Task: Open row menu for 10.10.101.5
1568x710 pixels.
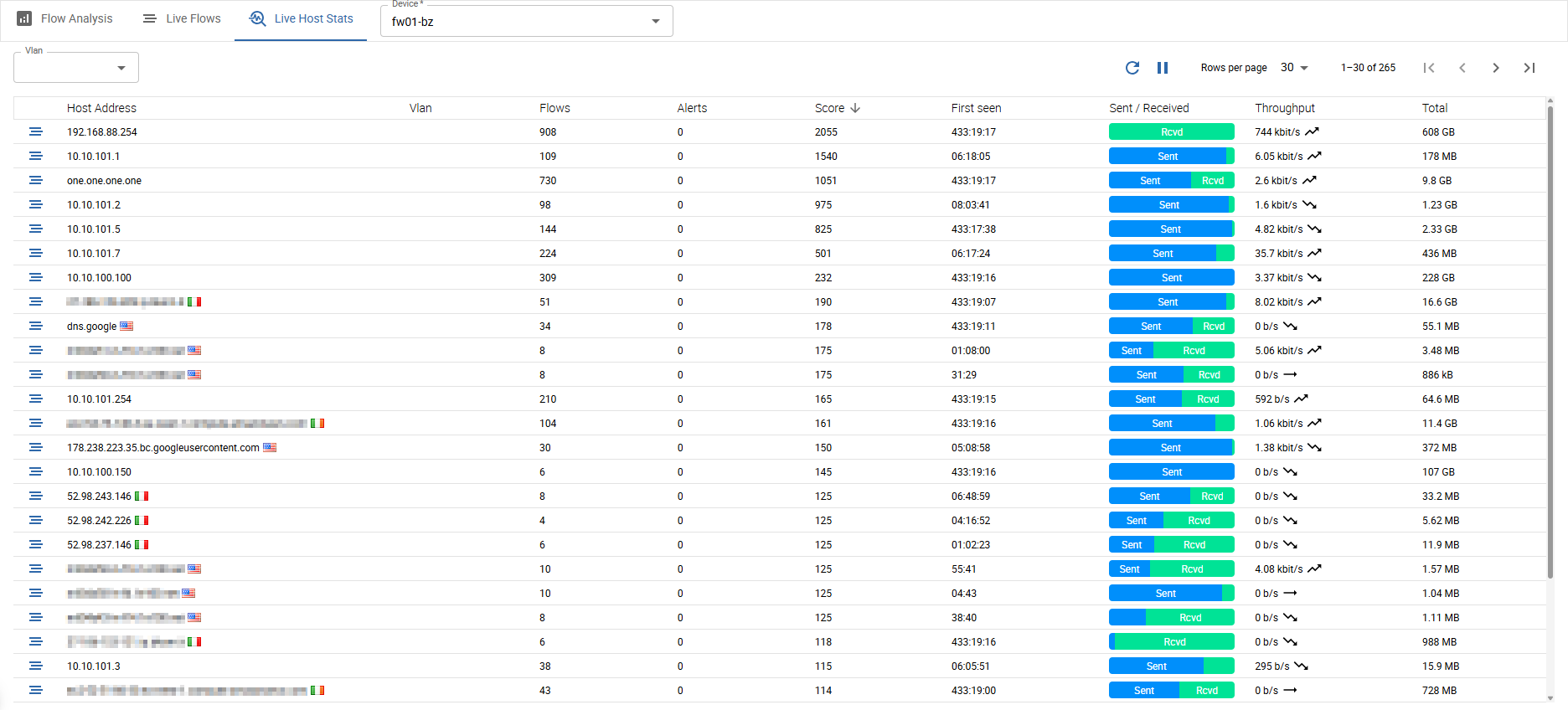Action: [35, 229]
